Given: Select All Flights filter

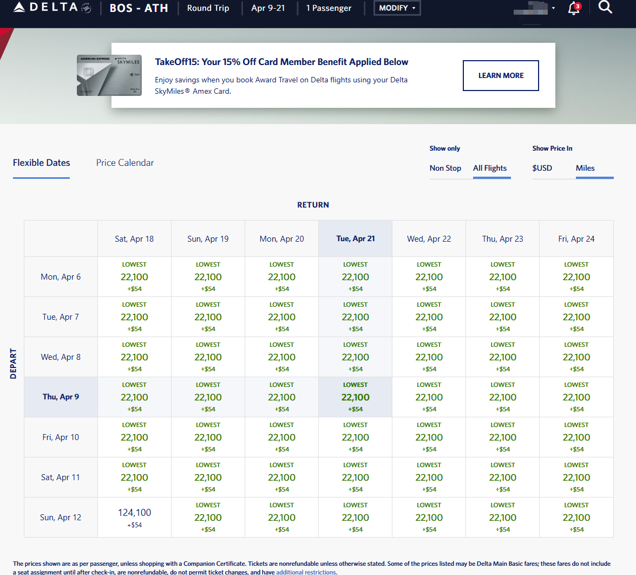Looking at the screenshot, I should pyautogui.click(x=490, y=168).
